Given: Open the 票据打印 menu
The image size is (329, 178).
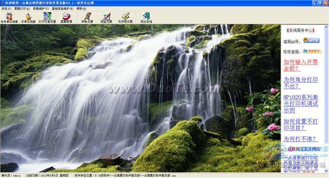Looking at the screenshot, I should [x=22, y=8].
